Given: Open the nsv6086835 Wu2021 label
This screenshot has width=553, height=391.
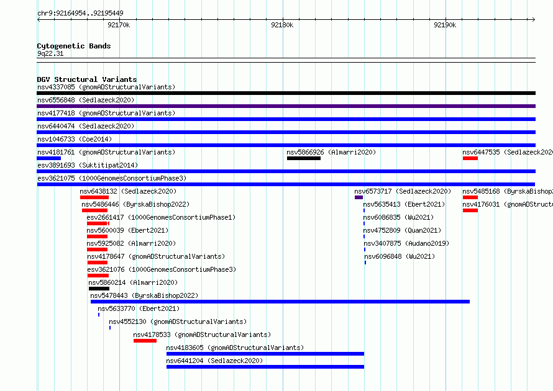Looking at the screenshot, I should coord(398,217).
